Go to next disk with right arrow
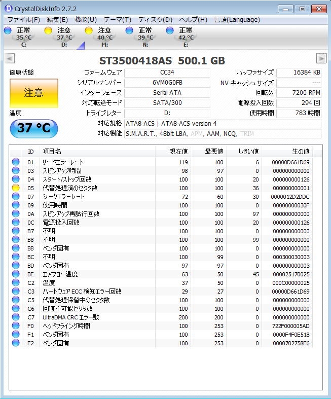The width and height of the screenshot is (331, 399). point(321,58)
